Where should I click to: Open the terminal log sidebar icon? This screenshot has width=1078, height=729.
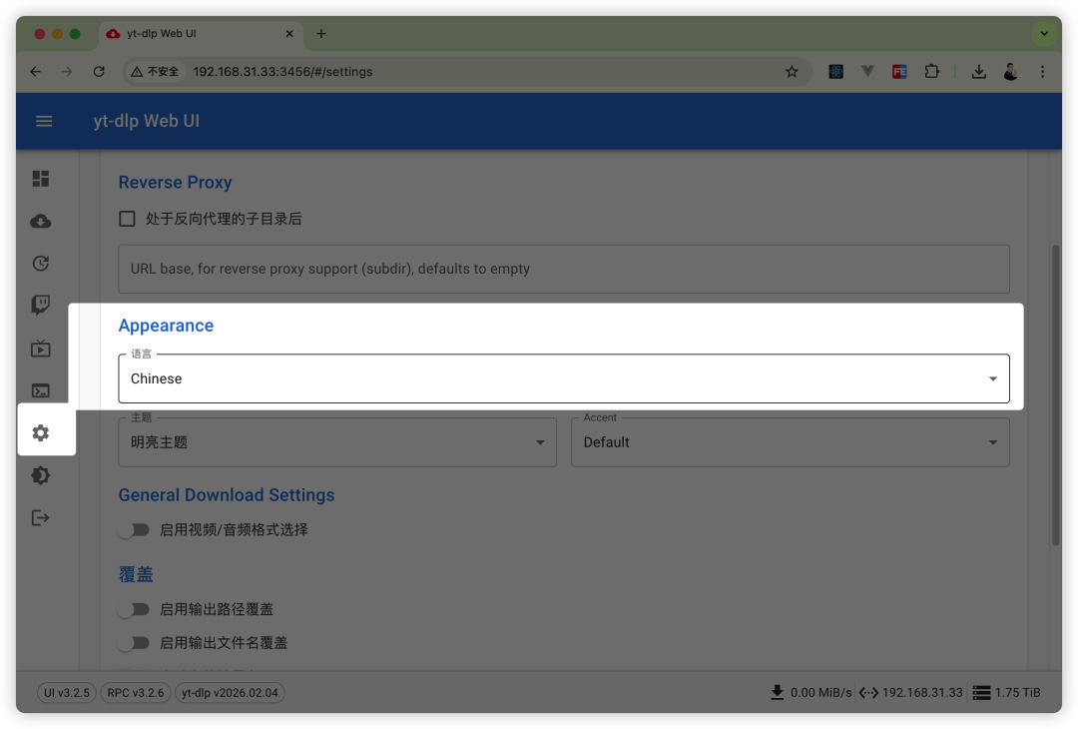[41, 390]
